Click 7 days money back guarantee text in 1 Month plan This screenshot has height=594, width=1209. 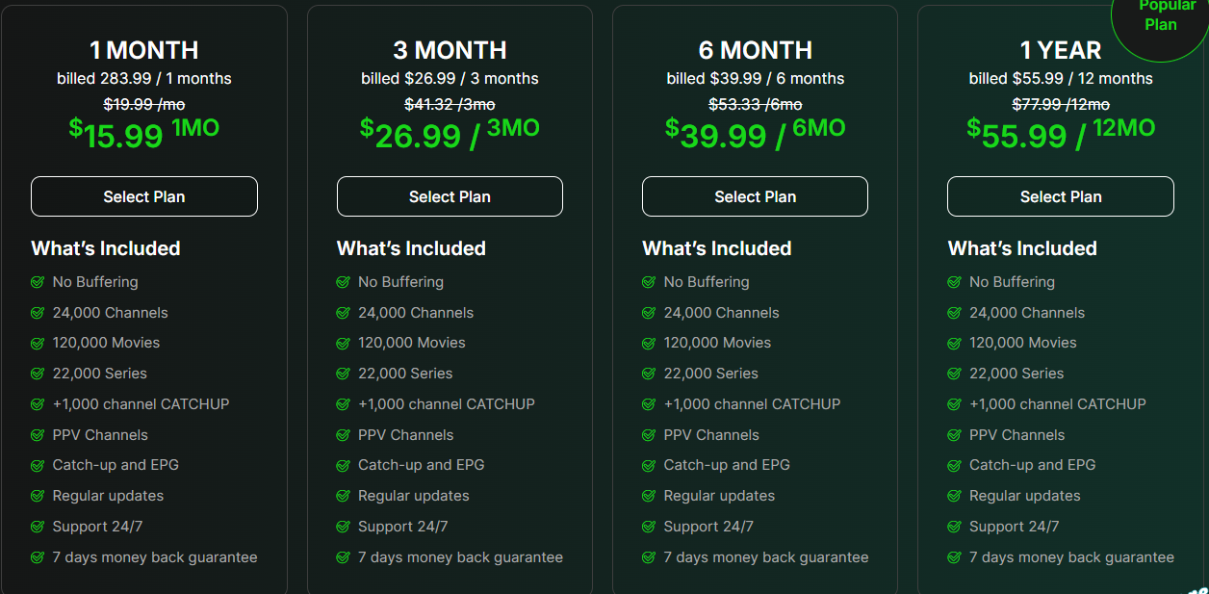click(155, 557)
